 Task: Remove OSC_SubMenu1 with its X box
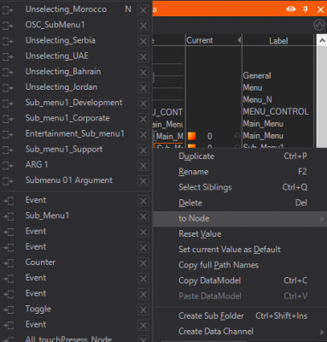(x=143, y=26)
